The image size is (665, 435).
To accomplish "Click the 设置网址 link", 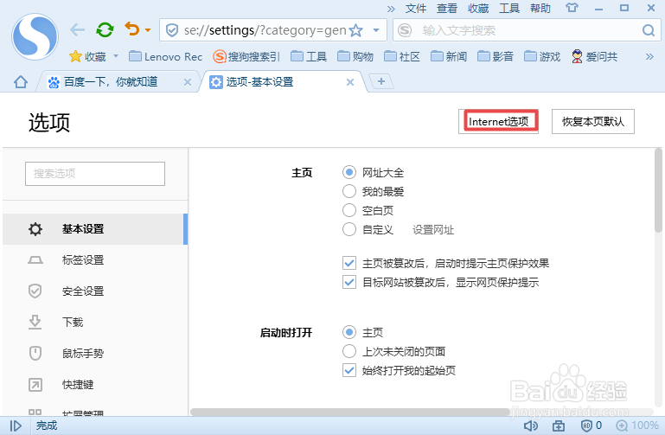I will [x=433, y=230].
